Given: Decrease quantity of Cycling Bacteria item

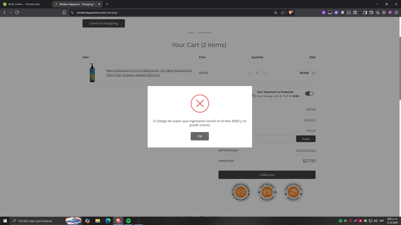Looking at the screenshot, I should click(250, 73).
